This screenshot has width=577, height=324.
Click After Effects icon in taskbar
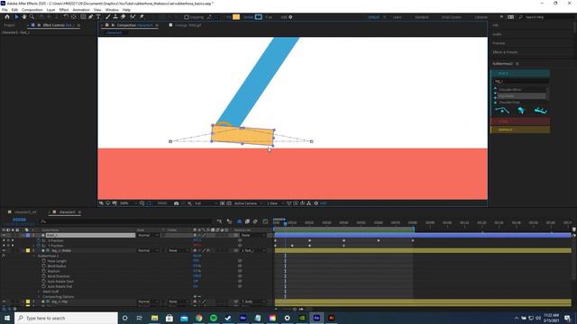point(316,318)
